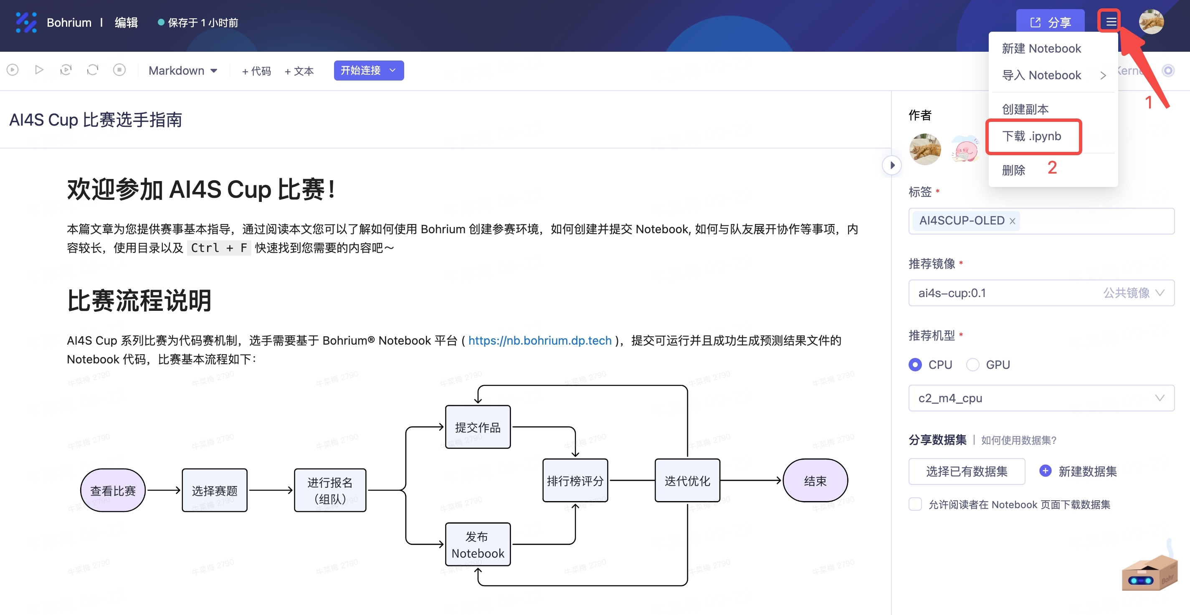Click the How to use datasets link
Screen dimensions: 1190x615
[1019, 440]
